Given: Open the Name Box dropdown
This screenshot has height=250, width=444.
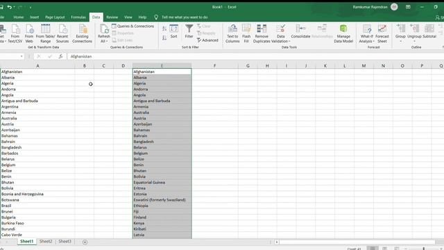Looking at the screenshot, I should (x=22, y=56).
